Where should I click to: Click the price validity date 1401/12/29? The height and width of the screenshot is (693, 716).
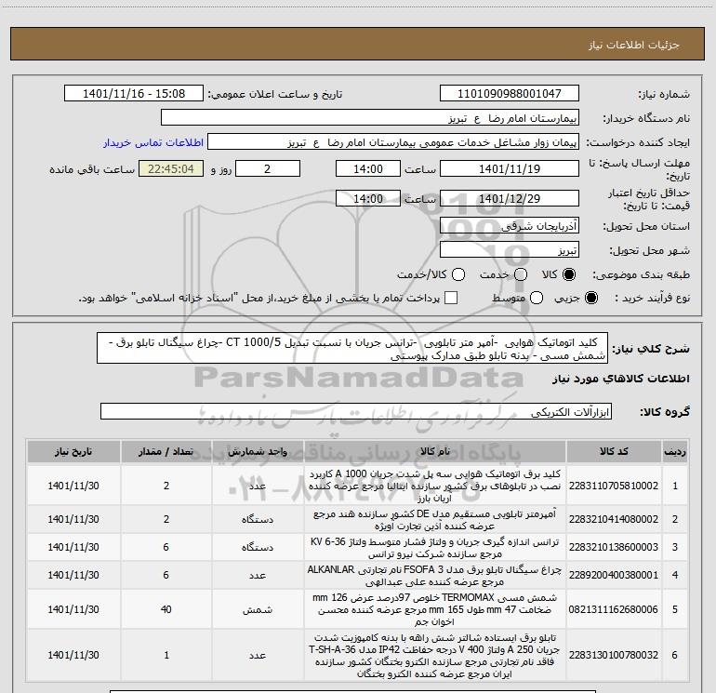point(510,198)
